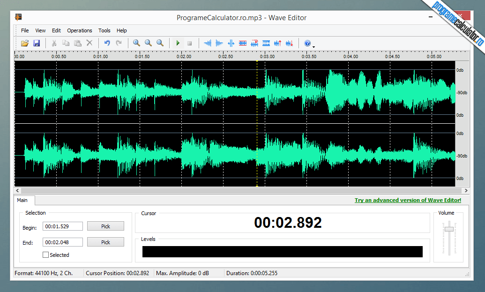Open the Operations menu
Viewport: 485px width, 292px height.
coord(79,30)
